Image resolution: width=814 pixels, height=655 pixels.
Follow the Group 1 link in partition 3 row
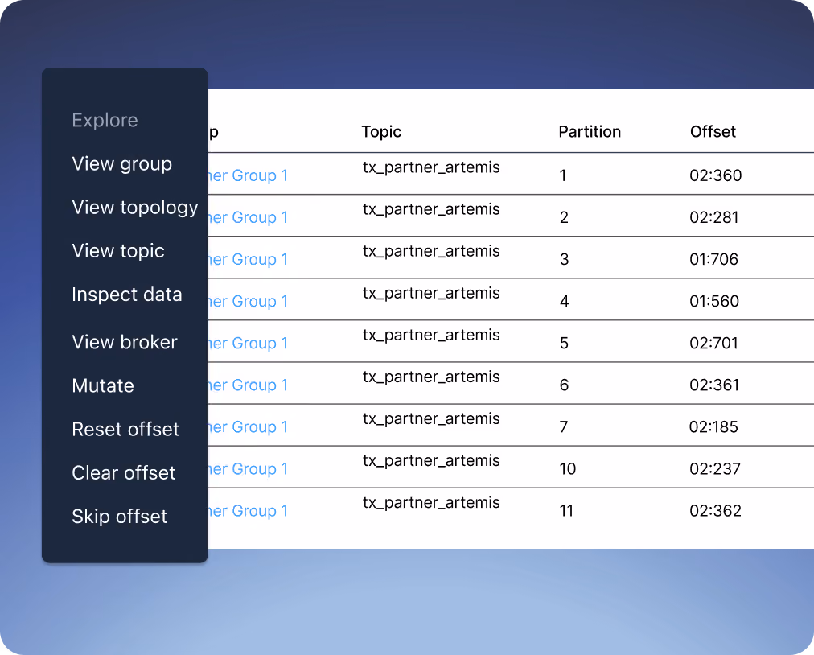coord(249,259)
